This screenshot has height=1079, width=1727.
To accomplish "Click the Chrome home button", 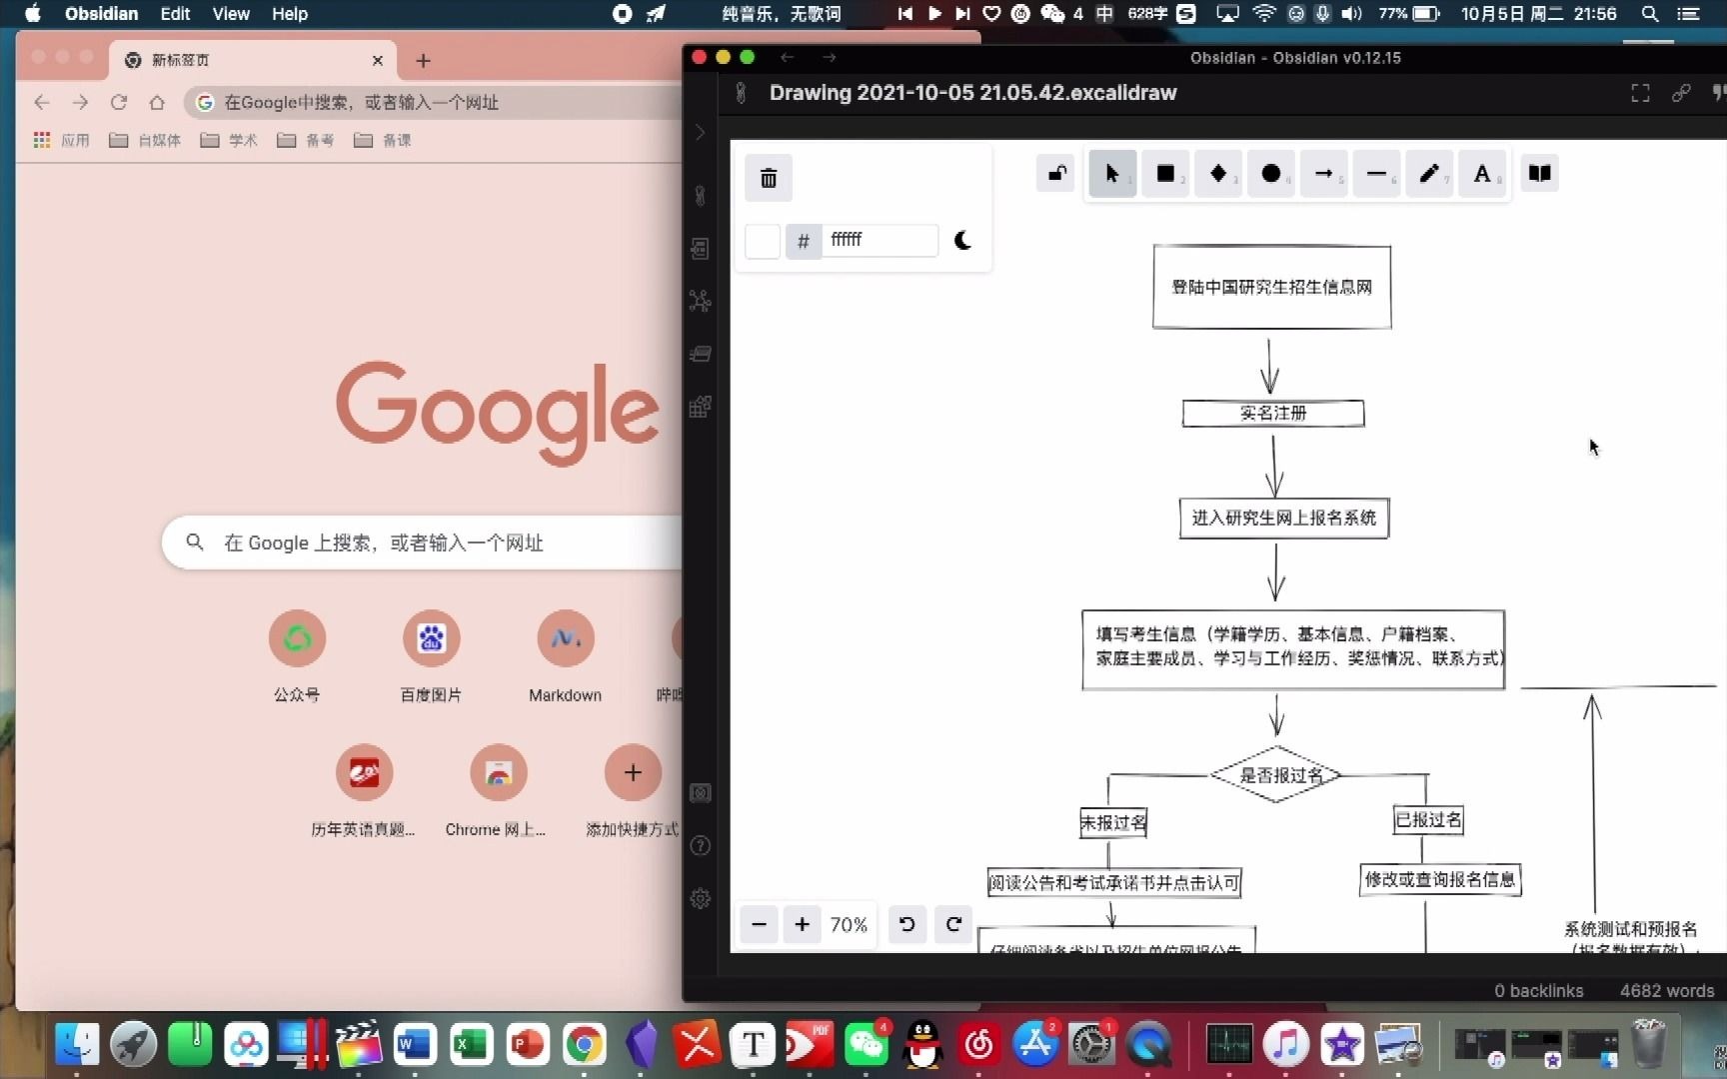I will pos(157,102).
